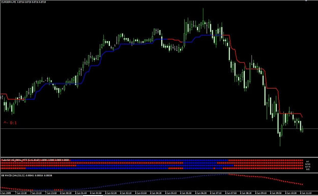Click the BB MACD peak where dots turn red
Image resolution: width=318 pixels, height=196 pixels.
click(229, 174)
